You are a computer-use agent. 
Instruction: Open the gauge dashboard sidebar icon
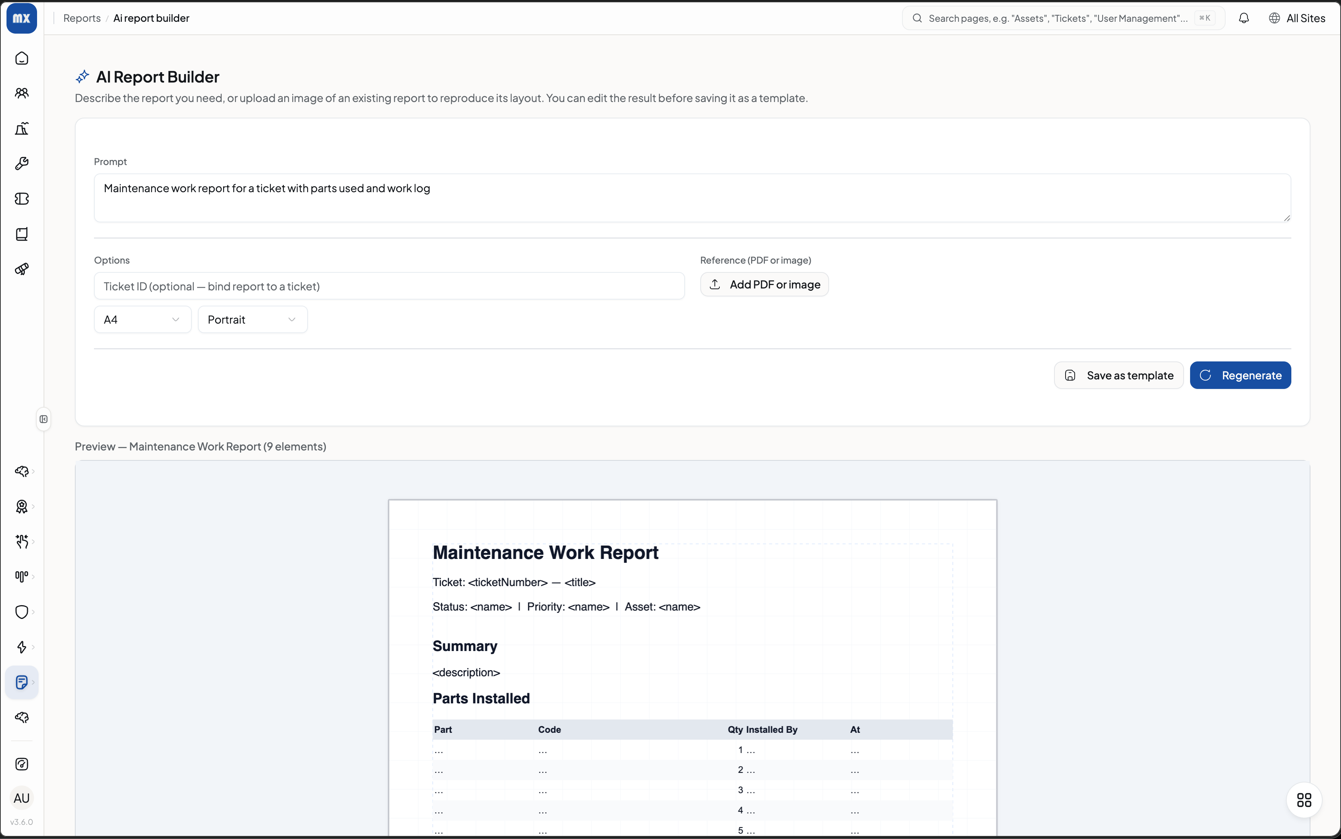pyautogui.click(x=22, y=764)
